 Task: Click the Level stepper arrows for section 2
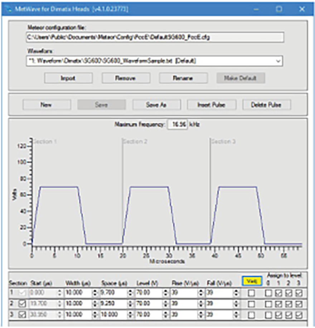click(166, 304)
